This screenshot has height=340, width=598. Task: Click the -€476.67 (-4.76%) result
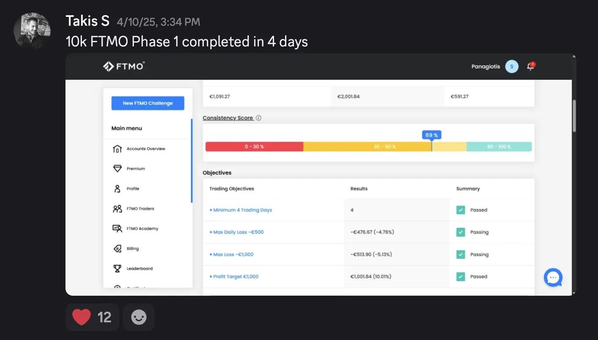pyautogui.click(x=372, y=232)
